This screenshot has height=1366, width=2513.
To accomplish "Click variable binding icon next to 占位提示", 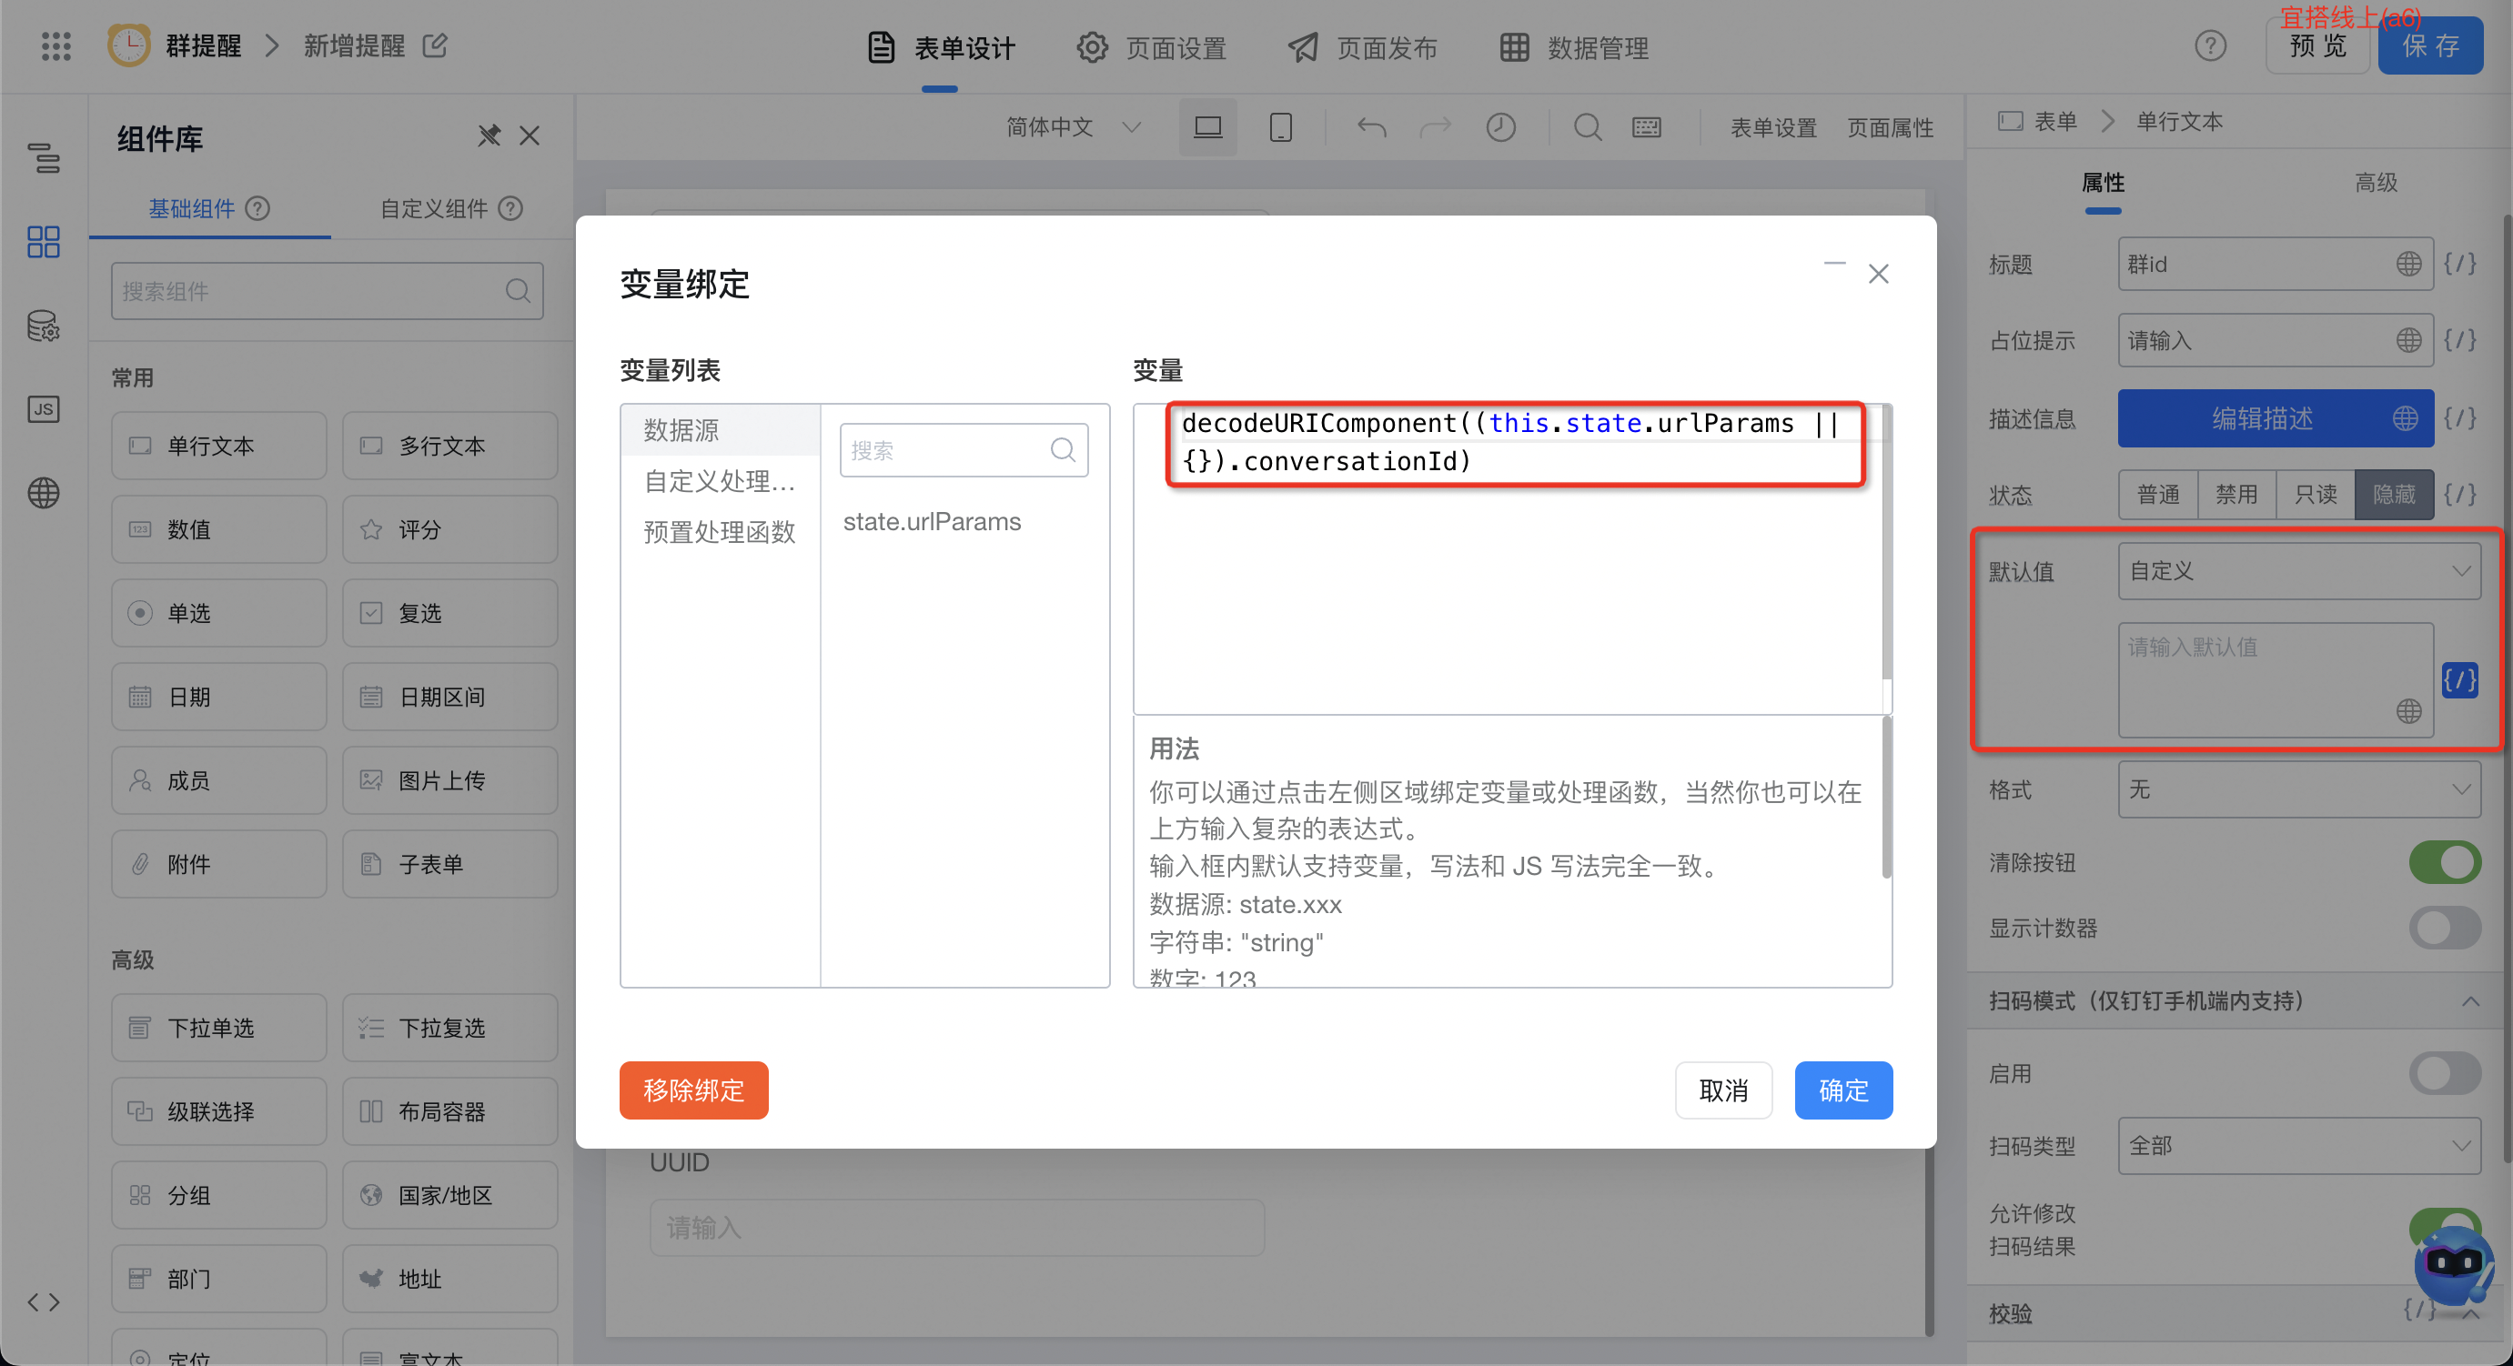I will (x=2459, y=340).
